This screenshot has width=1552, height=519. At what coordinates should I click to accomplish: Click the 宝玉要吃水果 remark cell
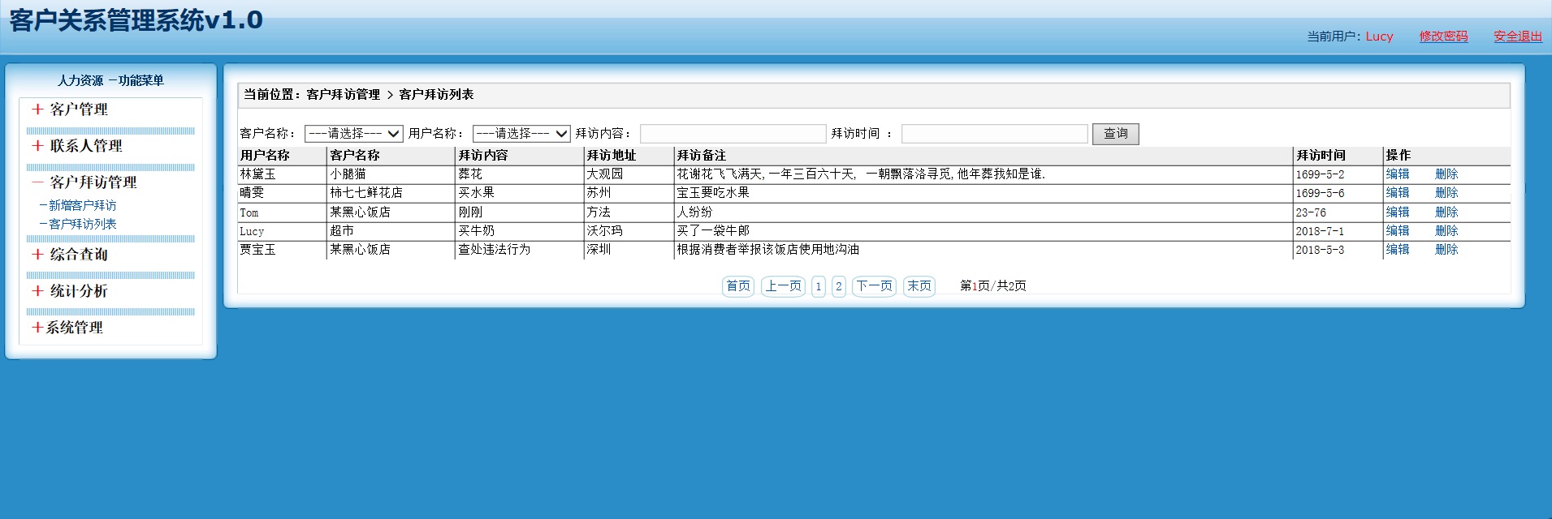point(713,193)
